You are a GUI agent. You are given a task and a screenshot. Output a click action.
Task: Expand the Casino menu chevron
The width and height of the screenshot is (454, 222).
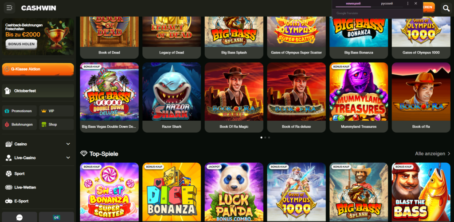point(68,144)
